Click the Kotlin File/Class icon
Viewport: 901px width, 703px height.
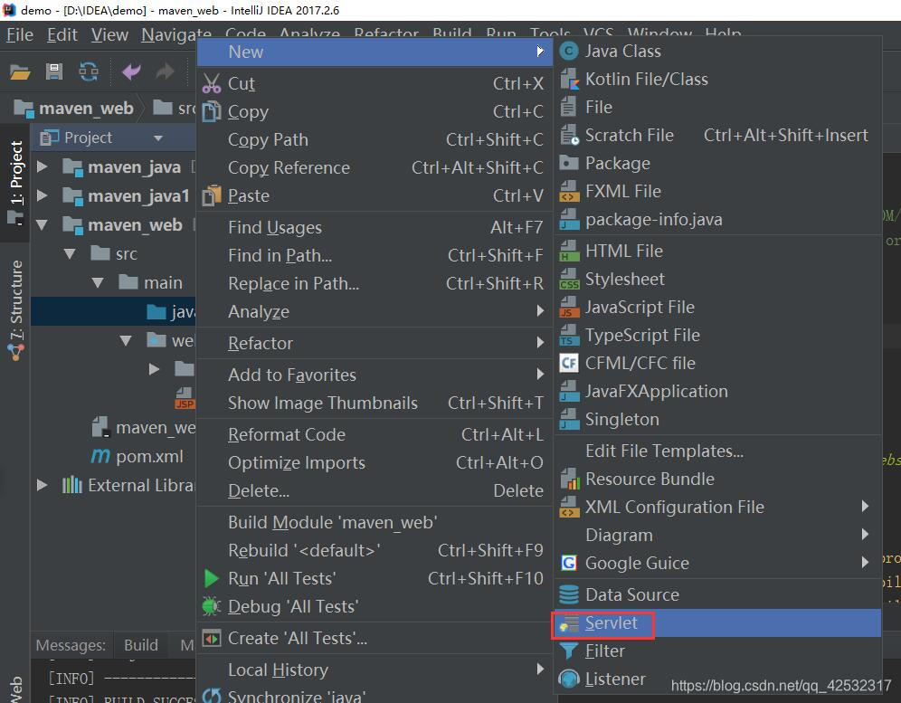569,80
